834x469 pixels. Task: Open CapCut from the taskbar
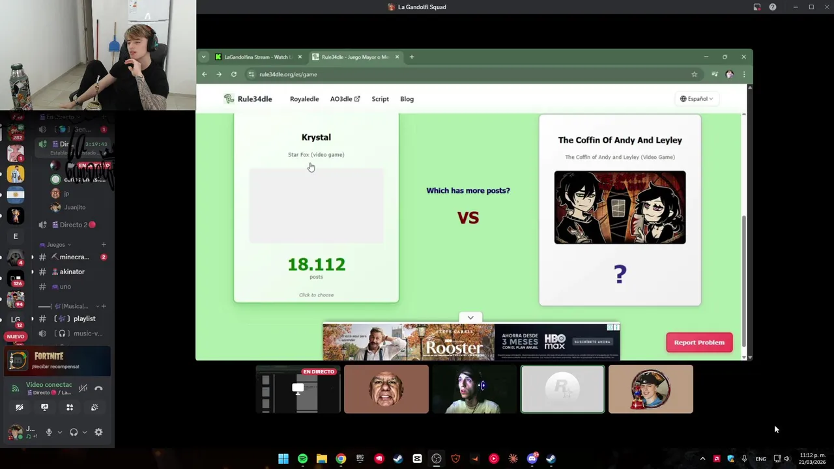pos(417,459)
